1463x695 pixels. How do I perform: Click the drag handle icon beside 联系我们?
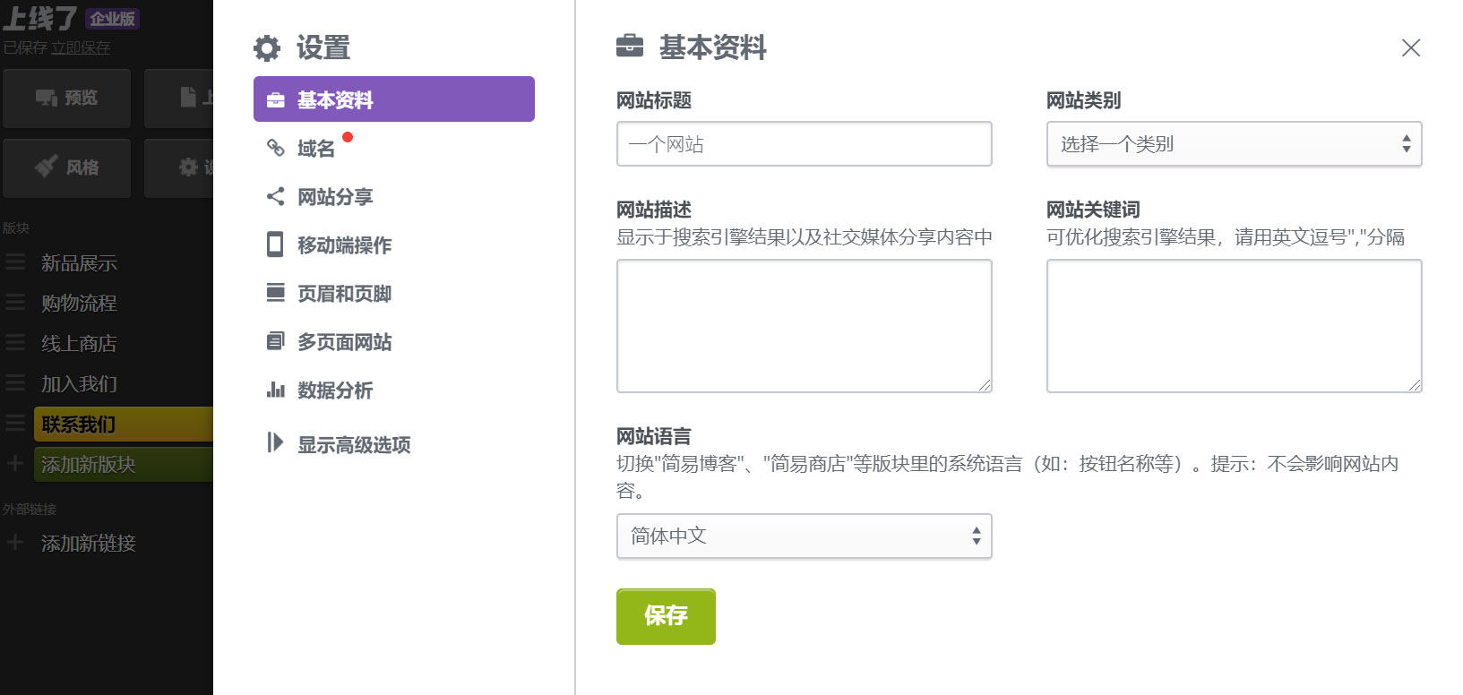(x=15, y=424)
